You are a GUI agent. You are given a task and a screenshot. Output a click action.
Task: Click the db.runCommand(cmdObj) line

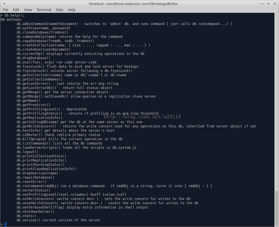[x=114, y=186]
